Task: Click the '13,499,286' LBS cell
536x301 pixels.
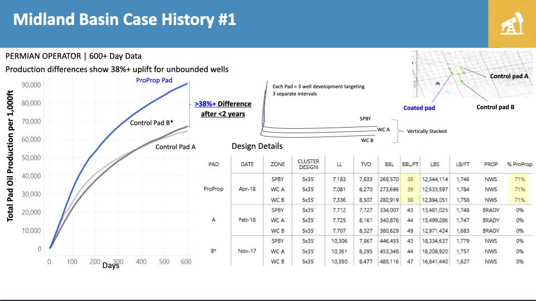Action: (x=435, y=221)
